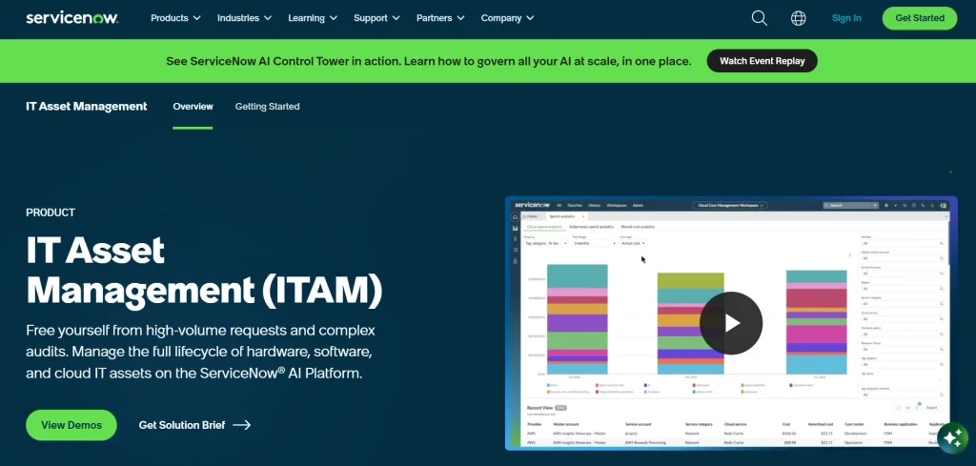Click the paragraph starting 'Free yourself from'

point(200,352)
